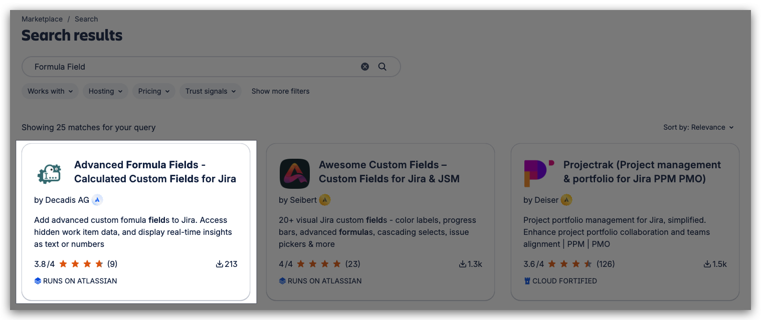Clear the search field with X icon
This screenshot has height=320, width=761.
365,67
